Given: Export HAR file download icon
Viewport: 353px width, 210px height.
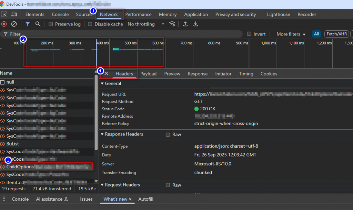Looking at the screenshot, I should pyautogui.click(x=196, y=24).
